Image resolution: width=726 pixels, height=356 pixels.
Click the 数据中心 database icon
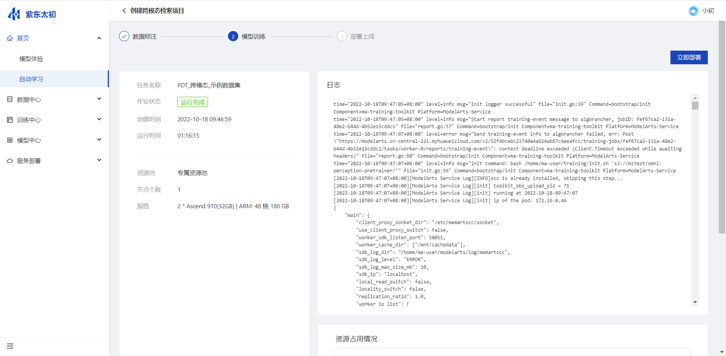coord(10,99)
